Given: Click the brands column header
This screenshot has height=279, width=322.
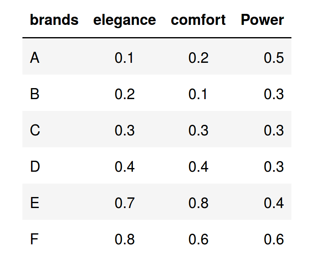Looking at the screenshot, I should (54, 20).
